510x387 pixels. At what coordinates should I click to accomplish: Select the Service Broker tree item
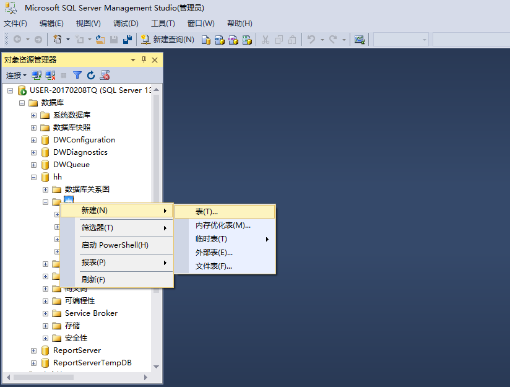[91, 313]
